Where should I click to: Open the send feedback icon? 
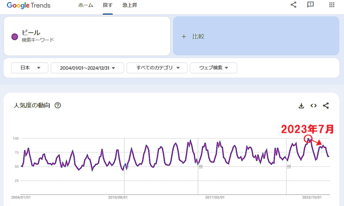[x=310, y=5]
